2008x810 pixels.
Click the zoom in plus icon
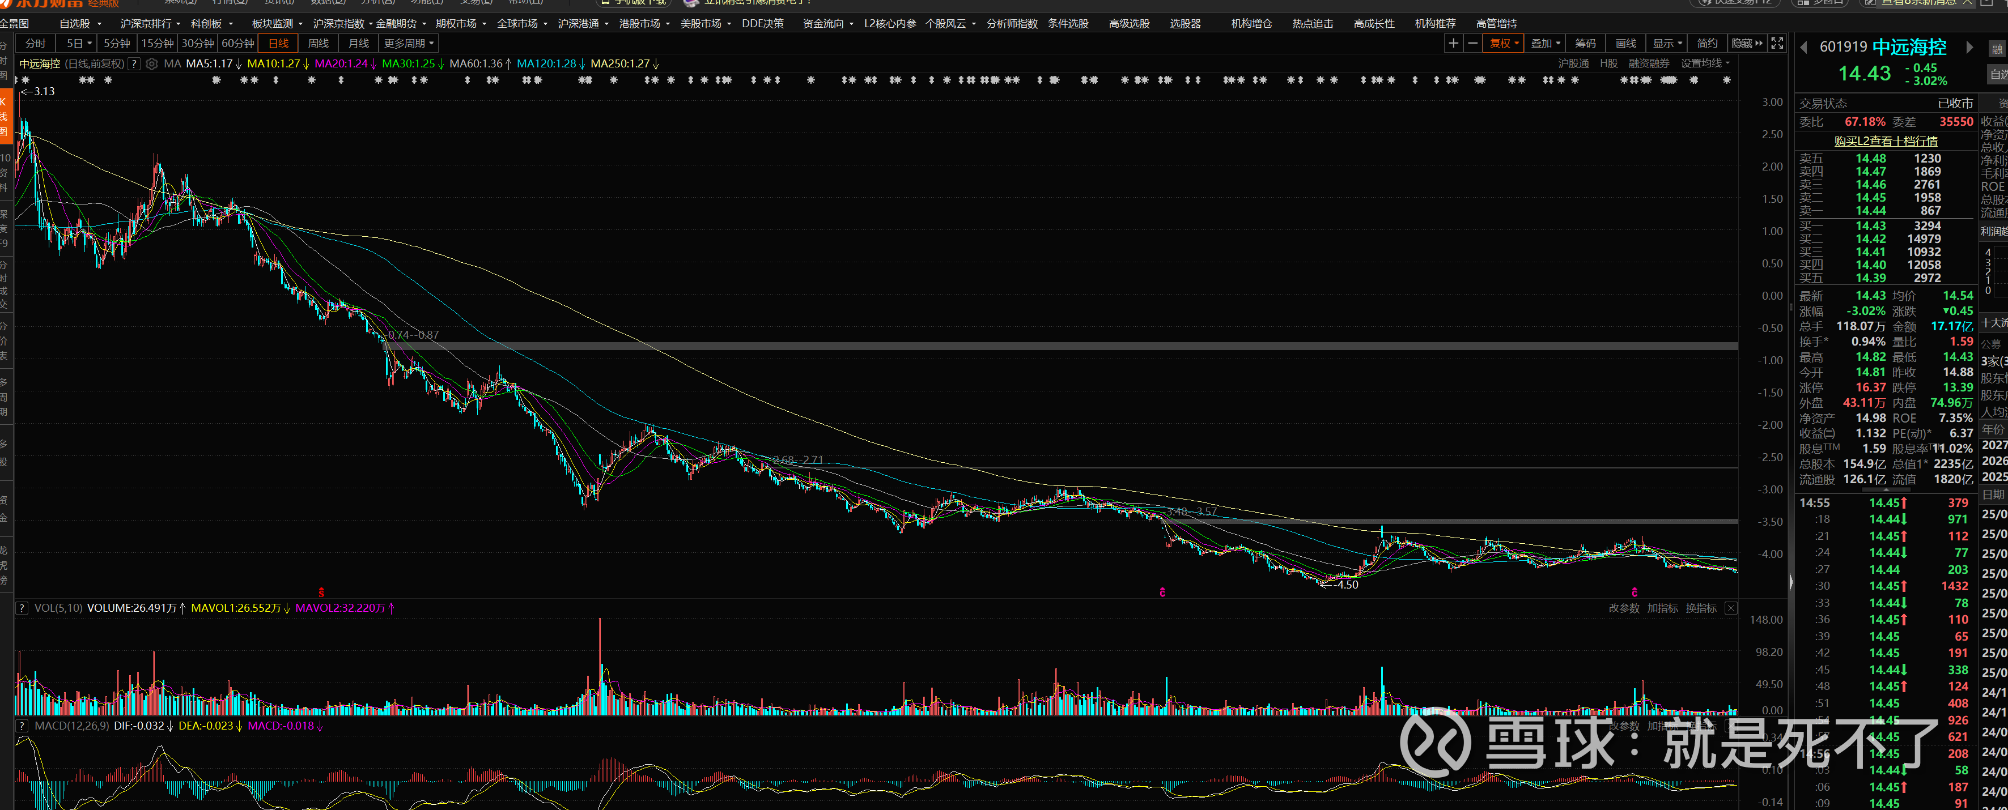[1453, 44]
